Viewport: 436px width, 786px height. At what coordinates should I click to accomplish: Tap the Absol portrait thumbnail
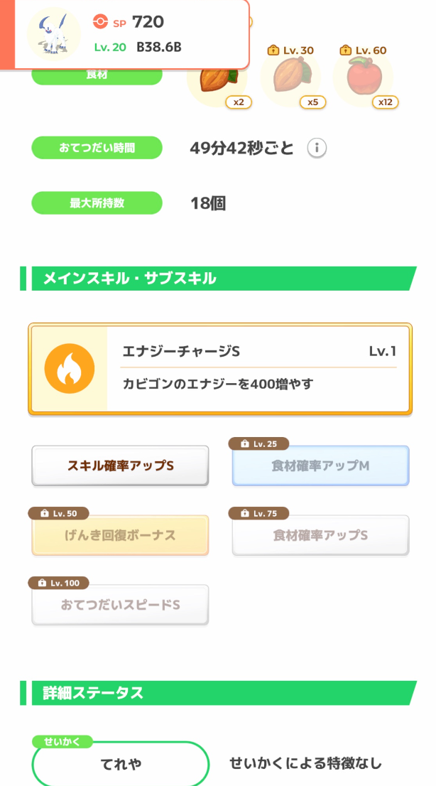tap(54, 33)
